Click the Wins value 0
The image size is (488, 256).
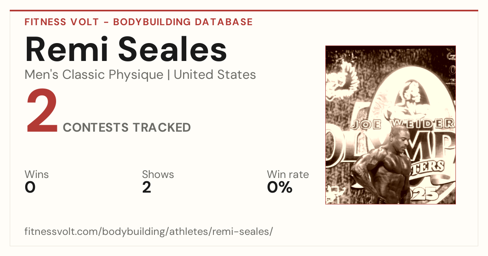tap(30, 187)
